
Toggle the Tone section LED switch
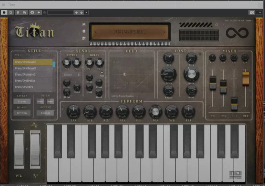click(x=200, y=54)
